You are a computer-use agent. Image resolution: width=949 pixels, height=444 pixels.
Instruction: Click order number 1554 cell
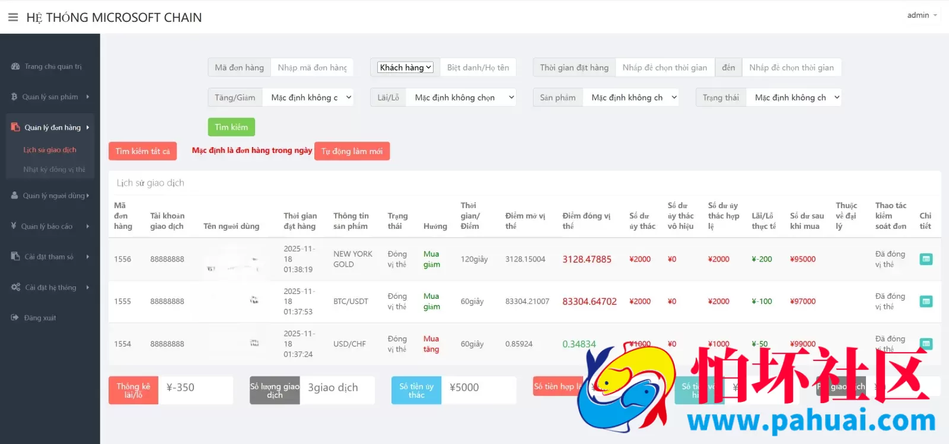123,344
